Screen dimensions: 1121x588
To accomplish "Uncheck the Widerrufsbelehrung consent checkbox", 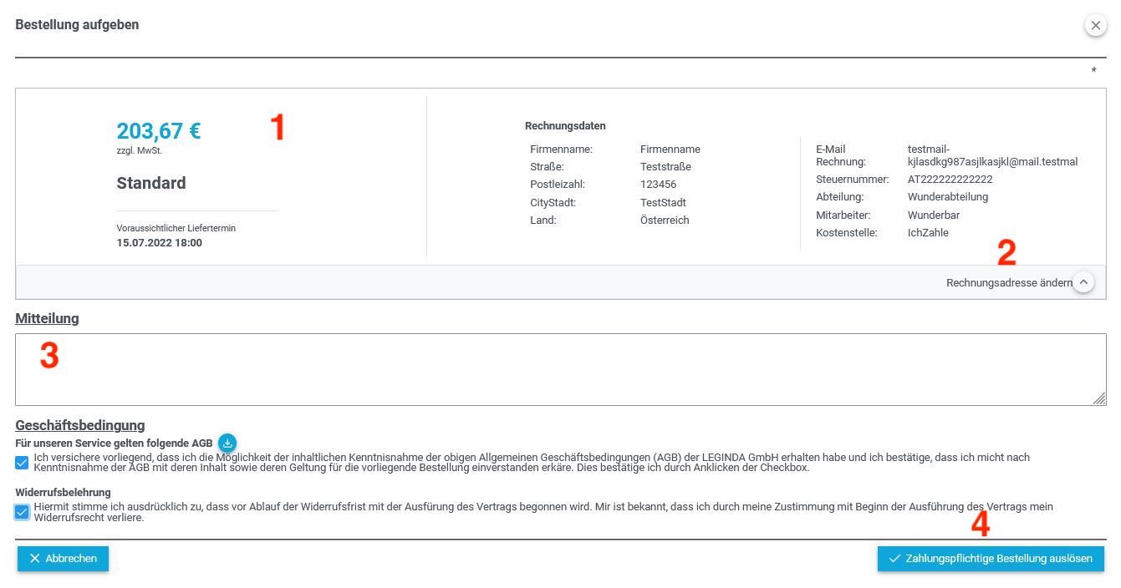I will point(22,512).
